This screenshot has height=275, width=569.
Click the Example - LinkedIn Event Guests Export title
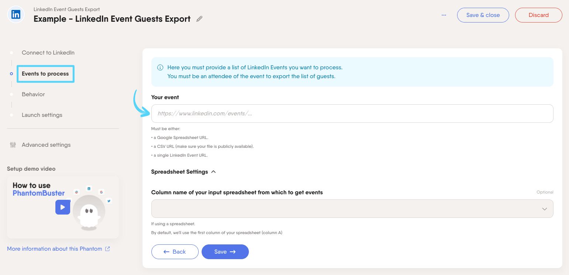[112, 19]
